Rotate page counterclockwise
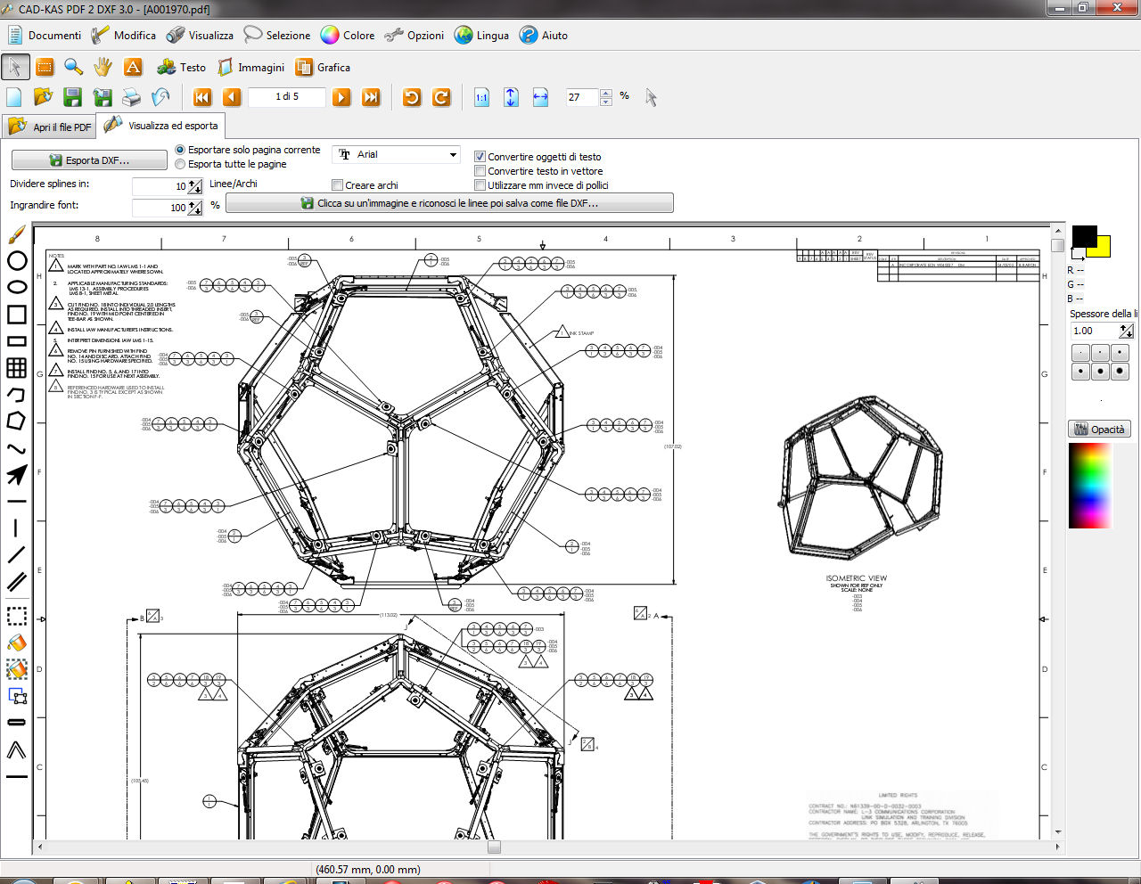The image size is (1141, 884). point(412,97)
